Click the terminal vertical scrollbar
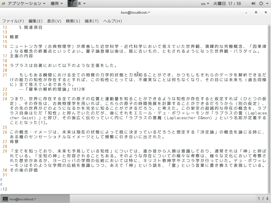 pos(269,109)
